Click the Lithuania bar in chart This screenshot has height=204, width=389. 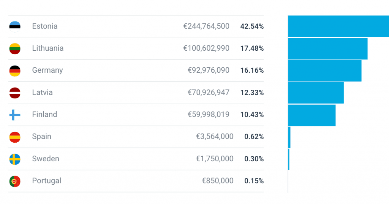point(327,48)
